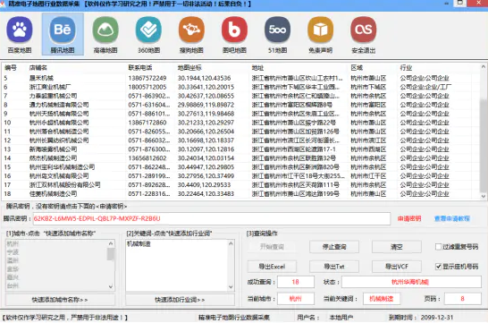Open the 51地图 500 icon
Screen dimensions: 488x323
(x=277, y=30)
